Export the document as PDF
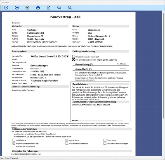Viewport: 165px width, 160px height. pyautogui.click(x=49, y=7)
